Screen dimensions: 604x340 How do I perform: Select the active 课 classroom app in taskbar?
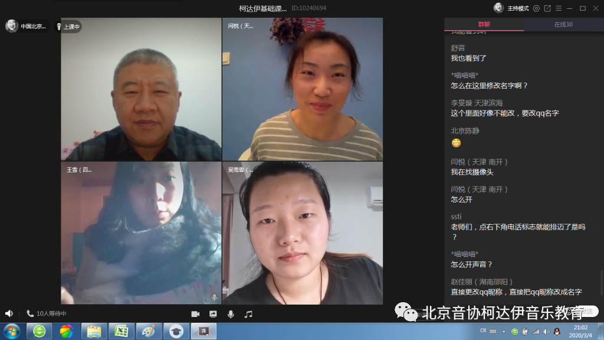[203, 332]
